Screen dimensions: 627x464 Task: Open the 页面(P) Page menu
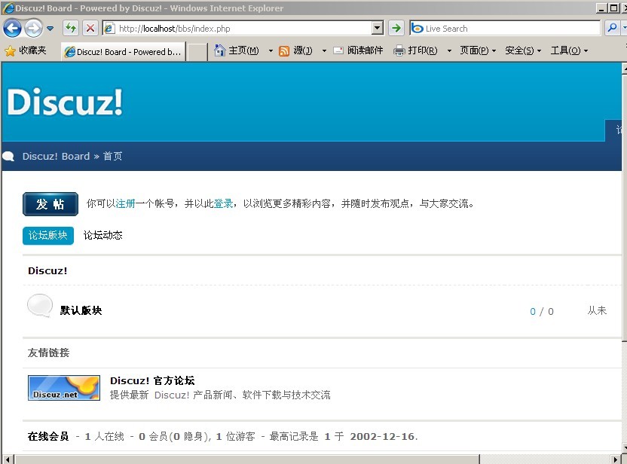(478, 50)
